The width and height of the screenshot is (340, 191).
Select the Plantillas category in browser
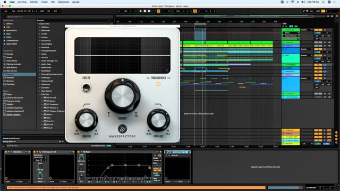(x=11, y=84)
